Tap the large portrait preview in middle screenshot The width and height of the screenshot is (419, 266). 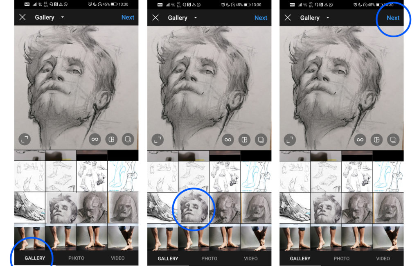click(209, 88)
